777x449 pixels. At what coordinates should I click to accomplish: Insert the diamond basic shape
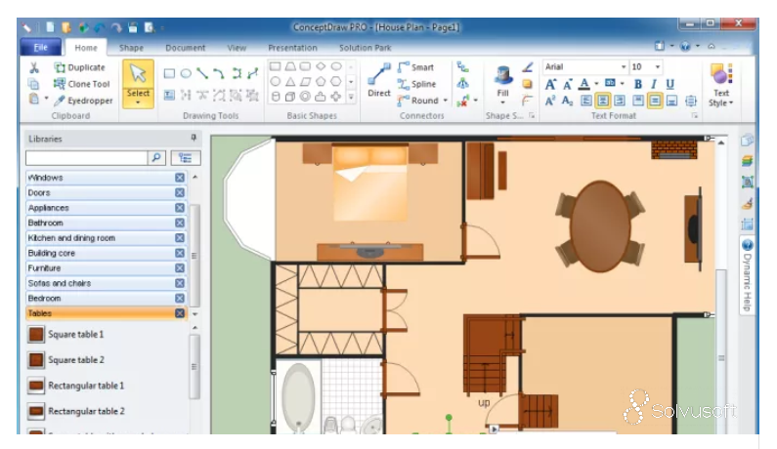322,66
